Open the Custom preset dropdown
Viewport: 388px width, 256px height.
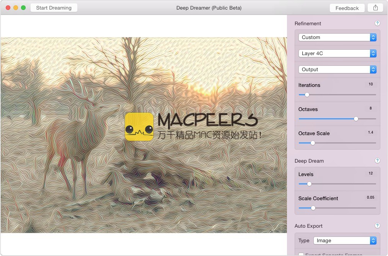pyautogui.click(x=337, y=38)
